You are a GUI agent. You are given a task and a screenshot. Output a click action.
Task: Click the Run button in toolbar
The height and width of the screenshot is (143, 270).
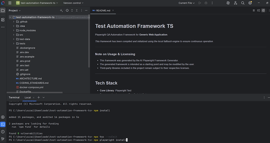(x=200, y=3)
